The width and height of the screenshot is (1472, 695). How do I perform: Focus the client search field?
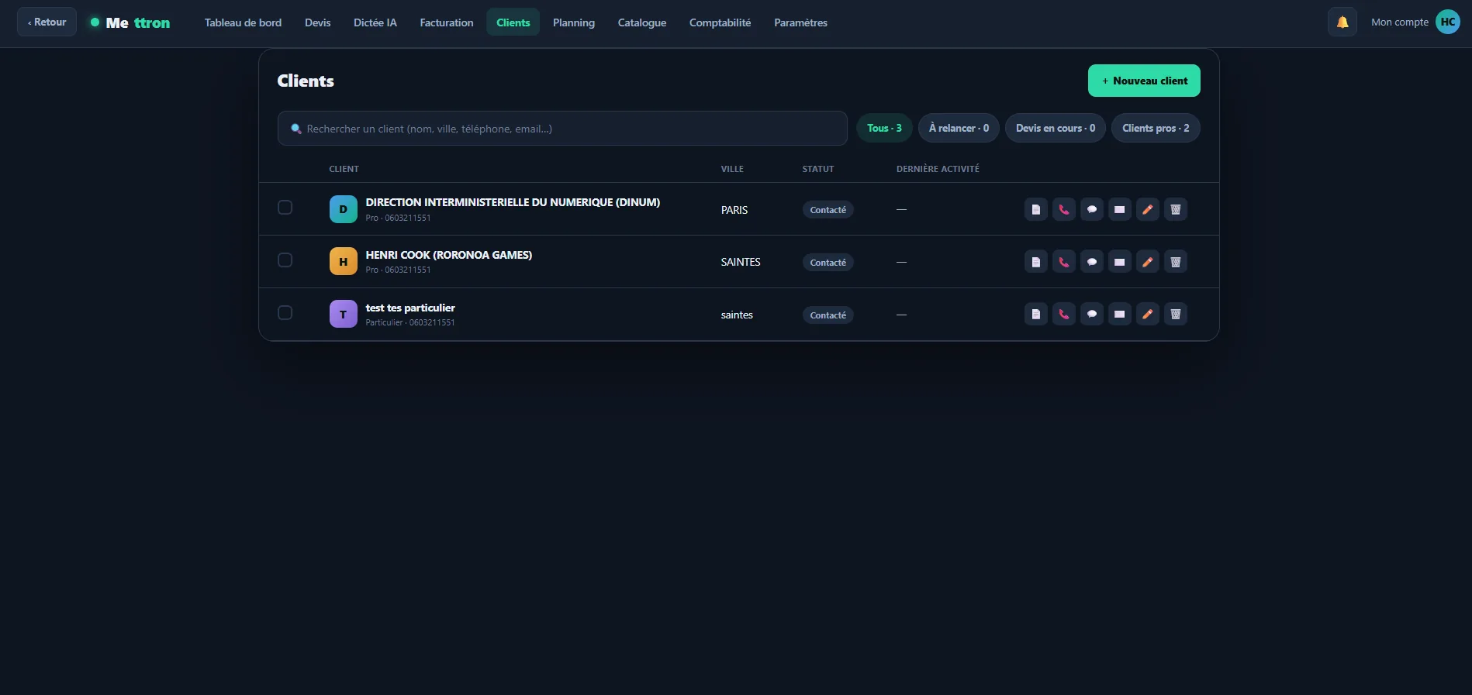click(562, 129)
